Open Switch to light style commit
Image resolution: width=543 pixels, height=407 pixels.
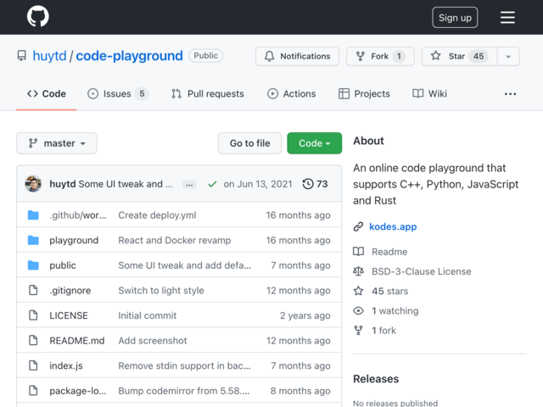(161, 290)
